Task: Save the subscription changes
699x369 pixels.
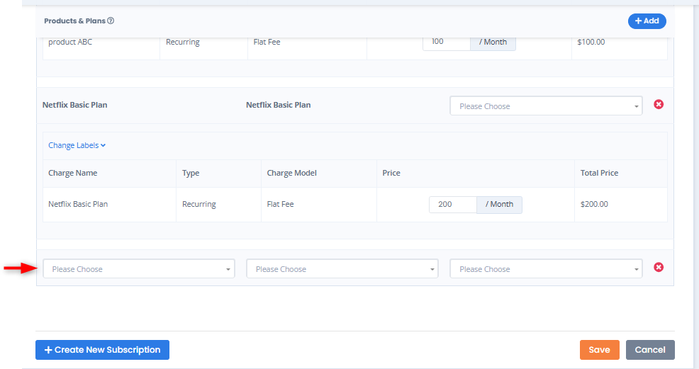Action: 600,350
